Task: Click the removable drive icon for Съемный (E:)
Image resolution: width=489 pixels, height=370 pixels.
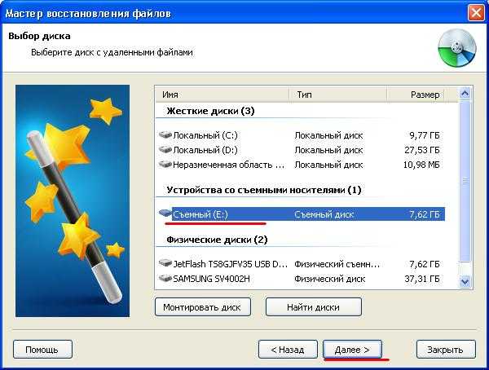Action: point(165,214)
